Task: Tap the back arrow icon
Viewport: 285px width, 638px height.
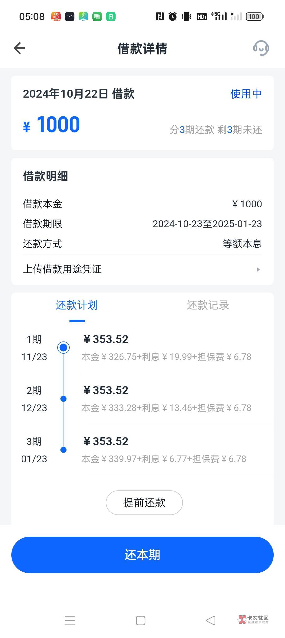Action: [20, 48]
